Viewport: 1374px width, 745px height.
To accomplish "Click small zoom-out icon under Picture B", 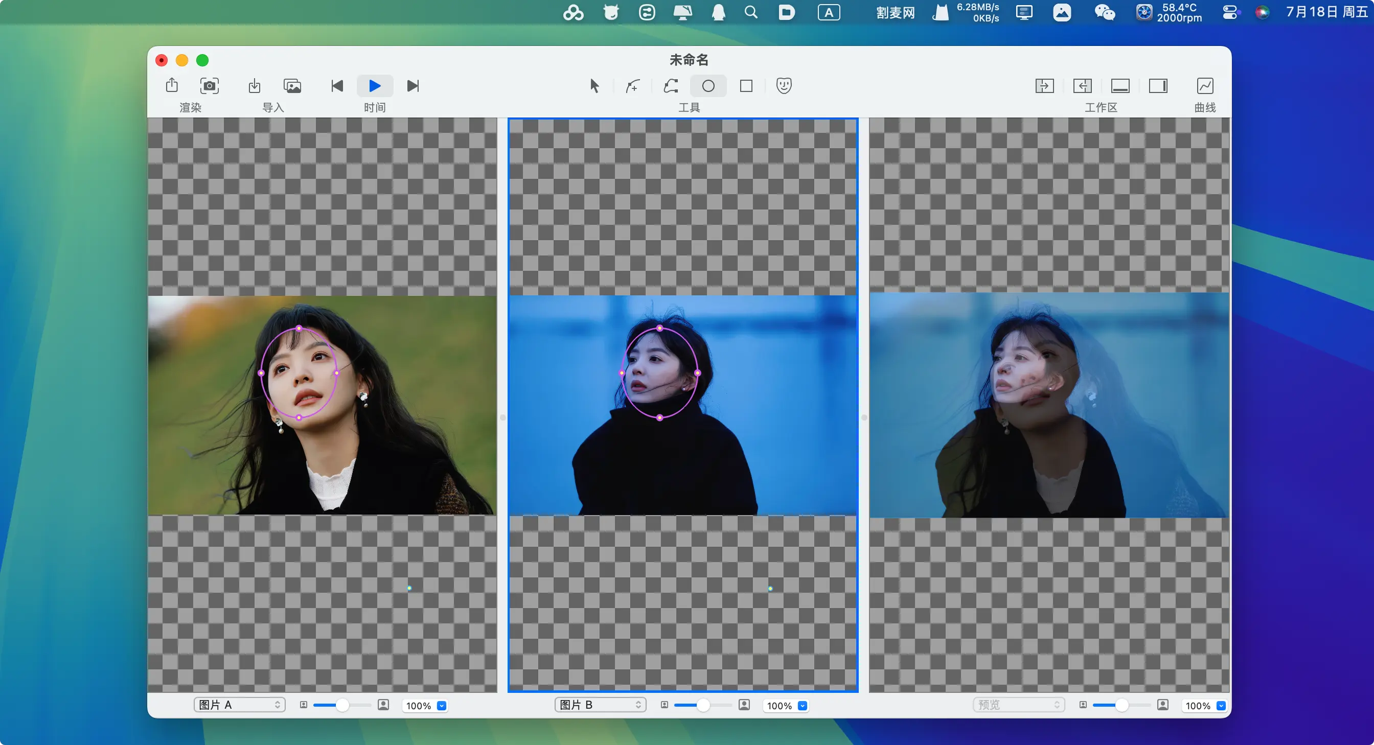I will tap(664, 705).
